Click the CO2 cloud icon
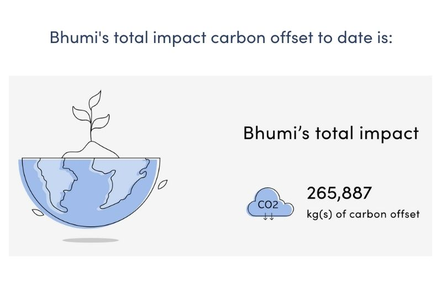442x294 pixels. [270, 203]
